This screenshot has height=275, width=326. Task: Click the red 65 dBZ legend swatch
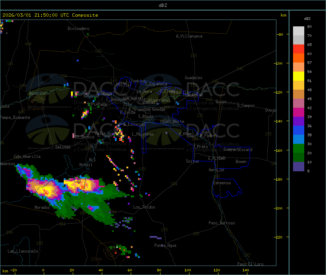click(298, 49)
